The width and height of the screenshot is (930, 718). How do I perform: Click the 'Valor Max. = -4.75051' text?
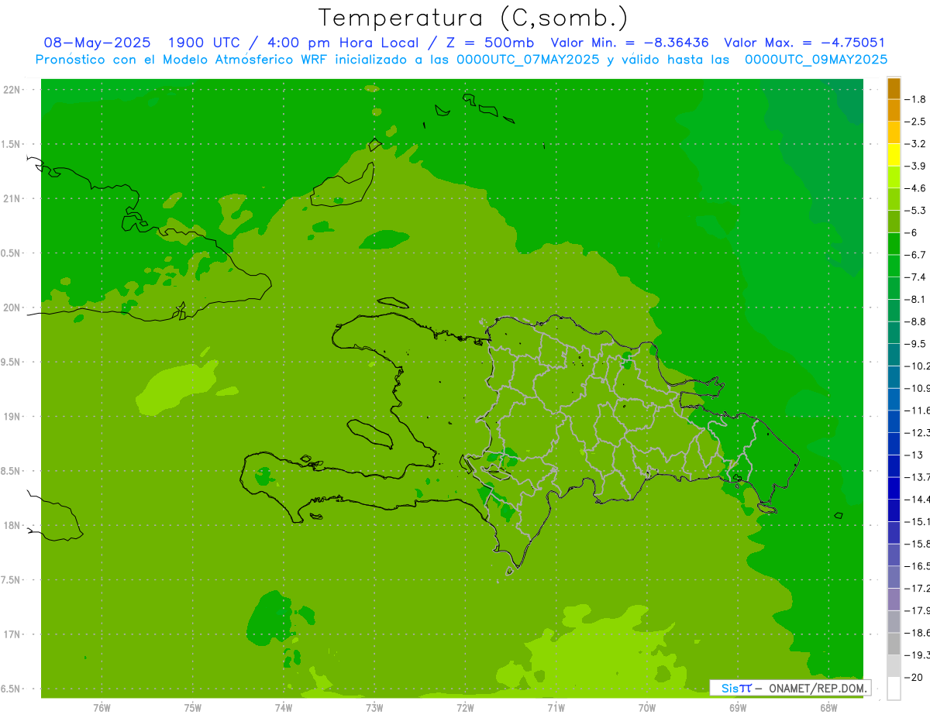[x=804, y=43]
